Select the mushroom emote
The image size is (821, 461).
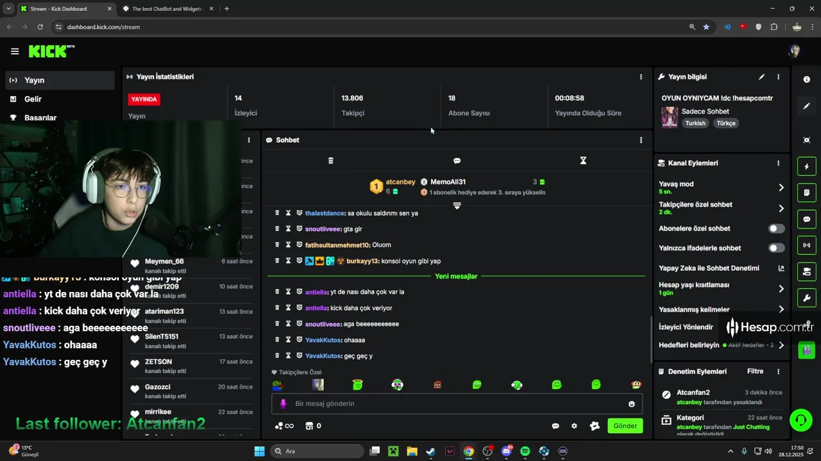636,385
